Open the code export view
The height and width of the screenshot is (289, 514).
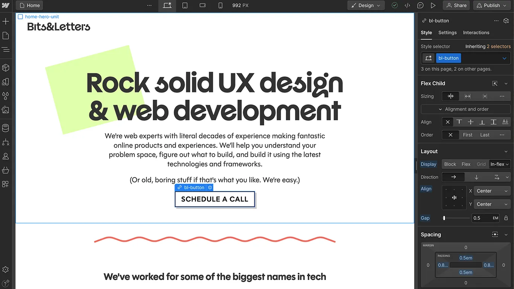pyautogui.click(x=407, y=5)
